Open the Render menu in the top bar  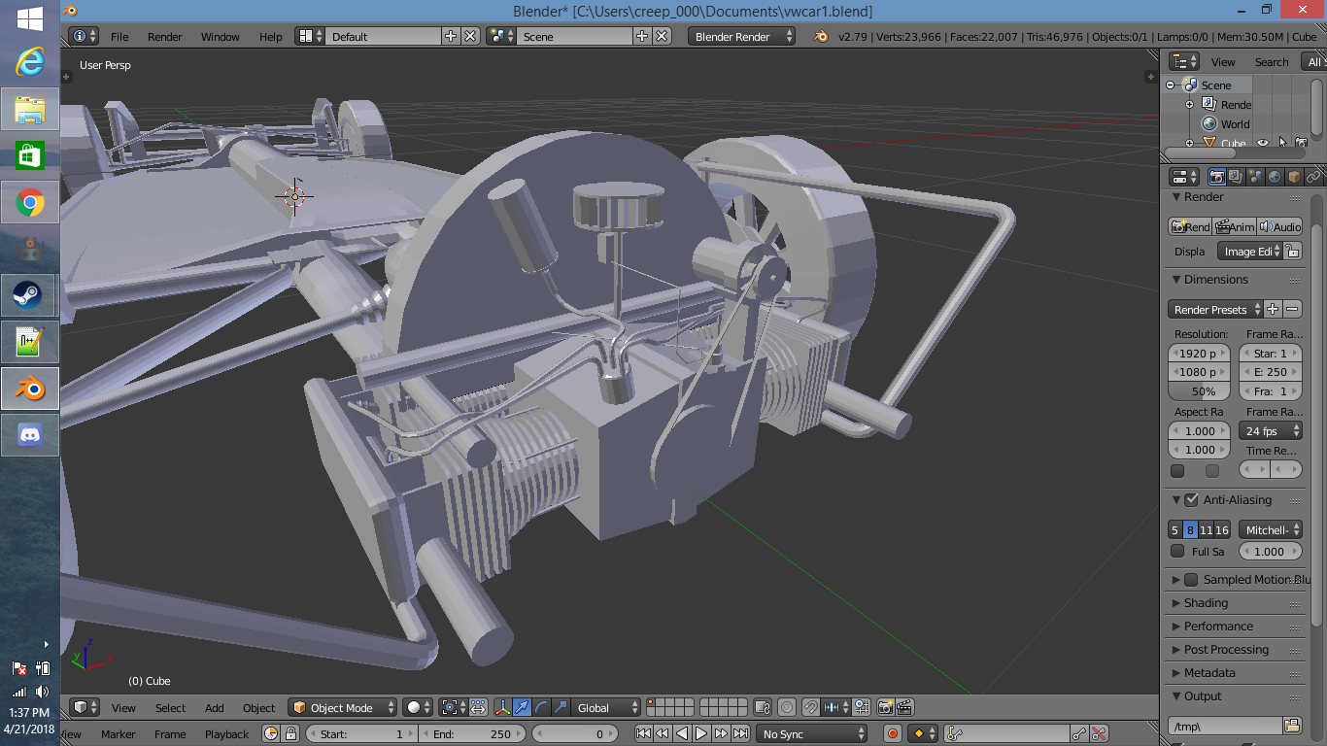pyautogui.click(x=164, y=37)
